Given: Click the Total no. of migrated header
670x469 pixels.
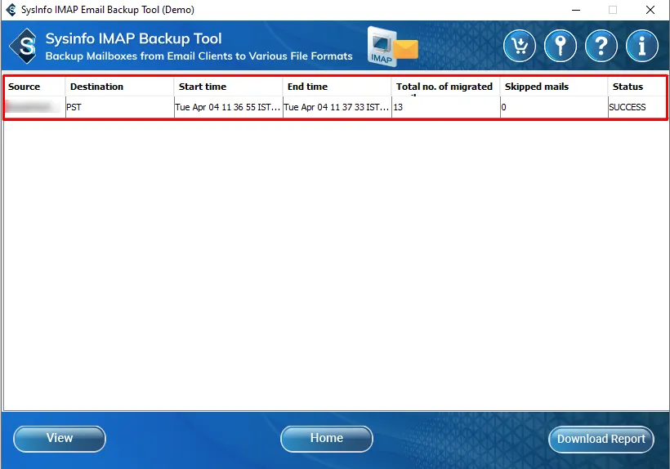Looking at the screenshot, I should click(445, 87).
